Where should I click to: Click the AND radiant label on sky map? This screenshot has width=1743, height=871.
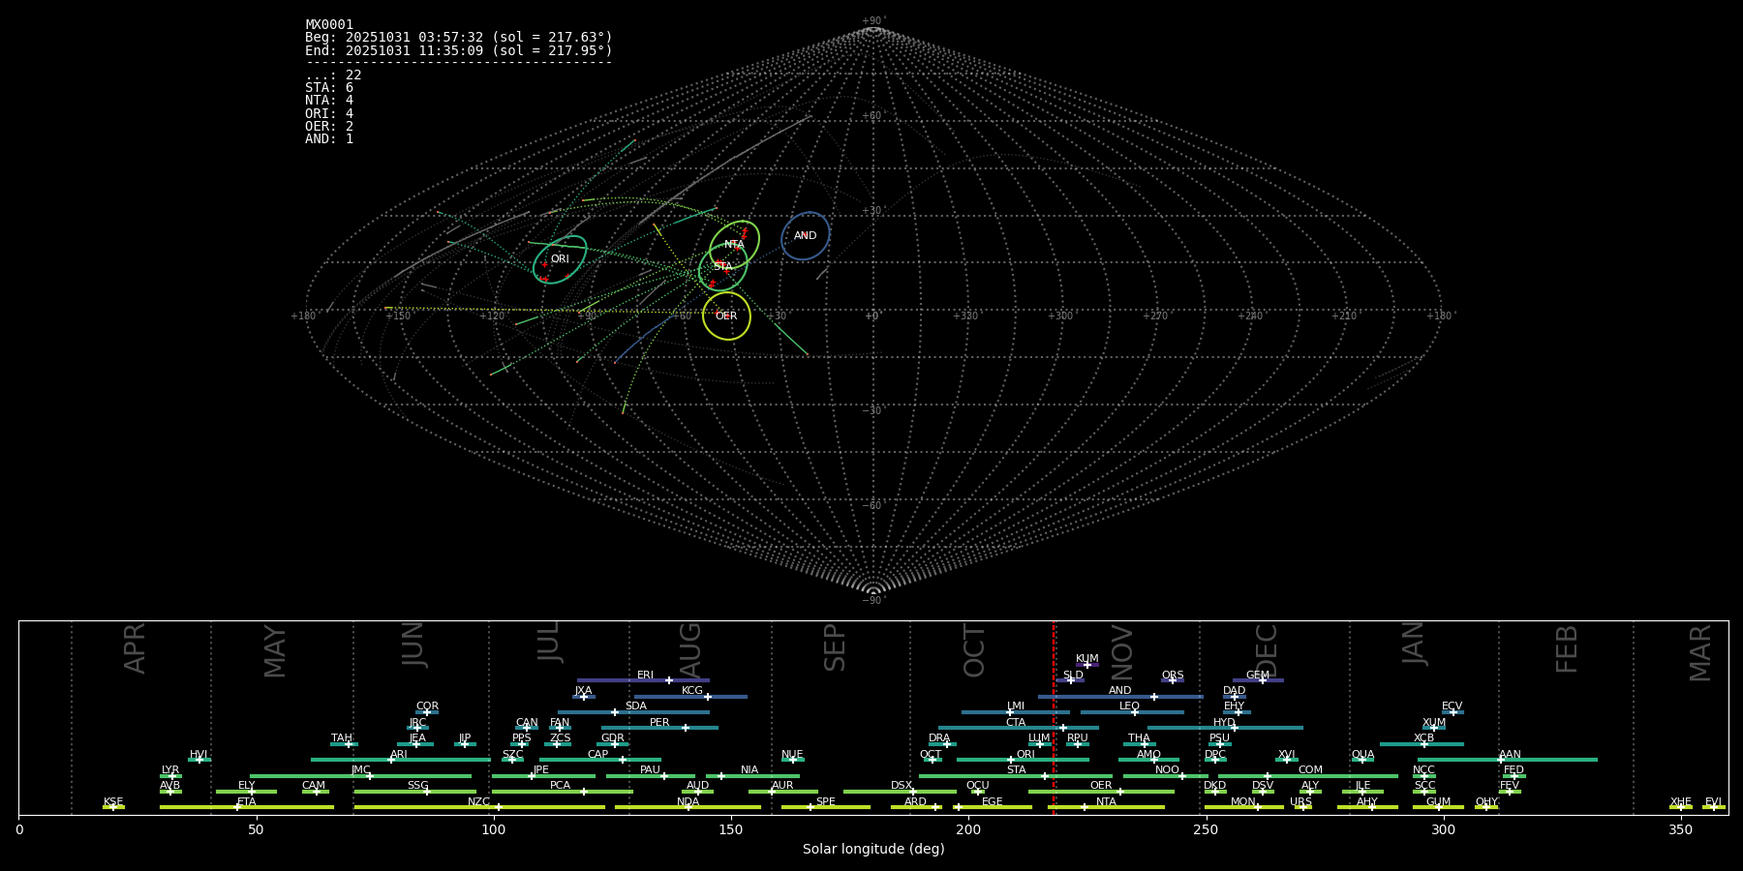[805, 236]
